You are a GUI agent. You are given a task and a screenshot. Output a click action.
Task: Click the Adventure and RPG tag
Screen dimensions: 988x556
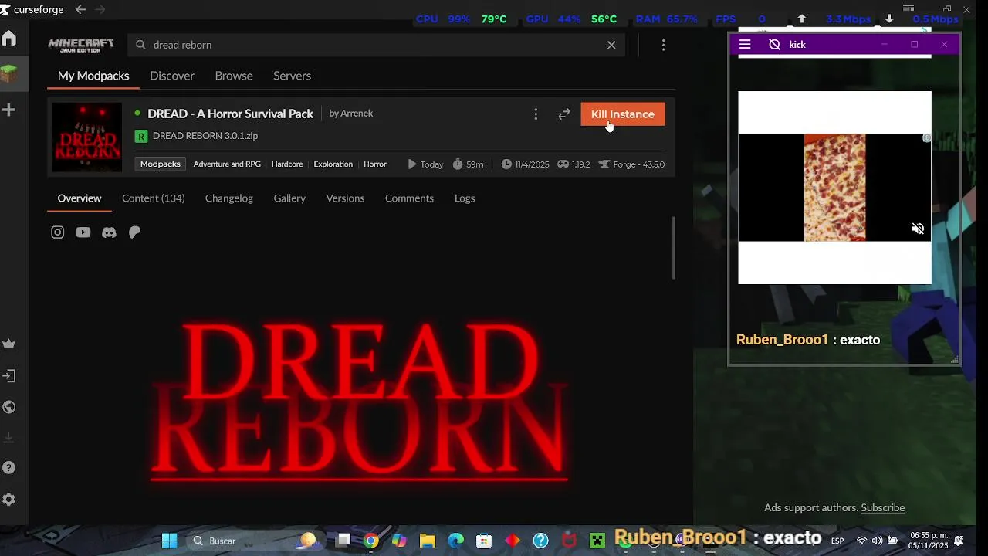[227, 164]
